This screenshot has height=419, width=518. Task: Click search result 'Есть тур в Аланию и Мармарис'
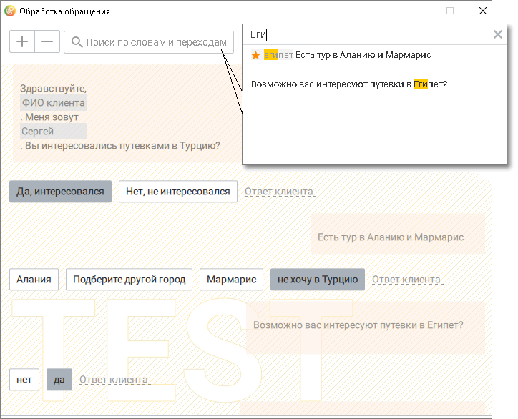click(363, 55)
